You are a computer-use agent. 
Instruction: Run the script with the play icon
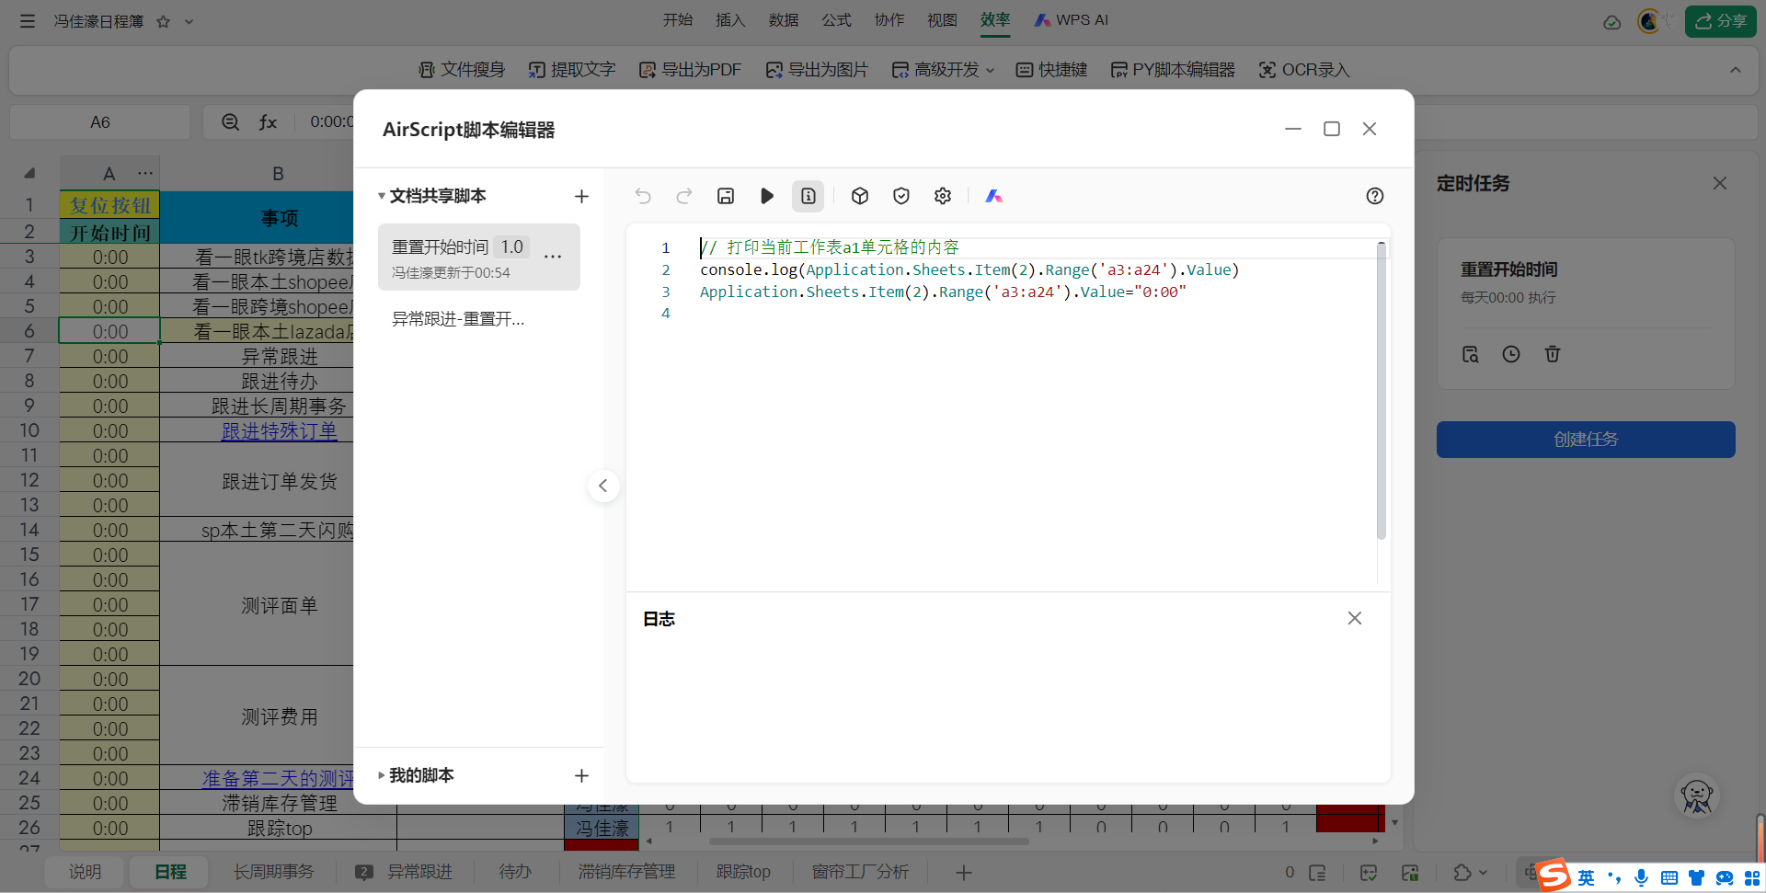coord(767,196)
